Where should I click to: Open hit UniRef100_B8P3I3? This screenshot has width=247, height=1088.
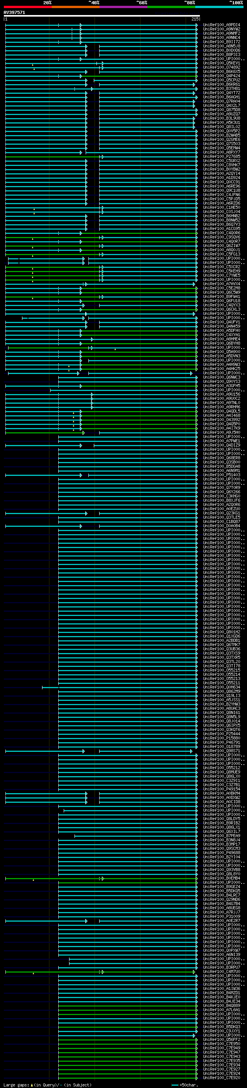tap(221, 54)
